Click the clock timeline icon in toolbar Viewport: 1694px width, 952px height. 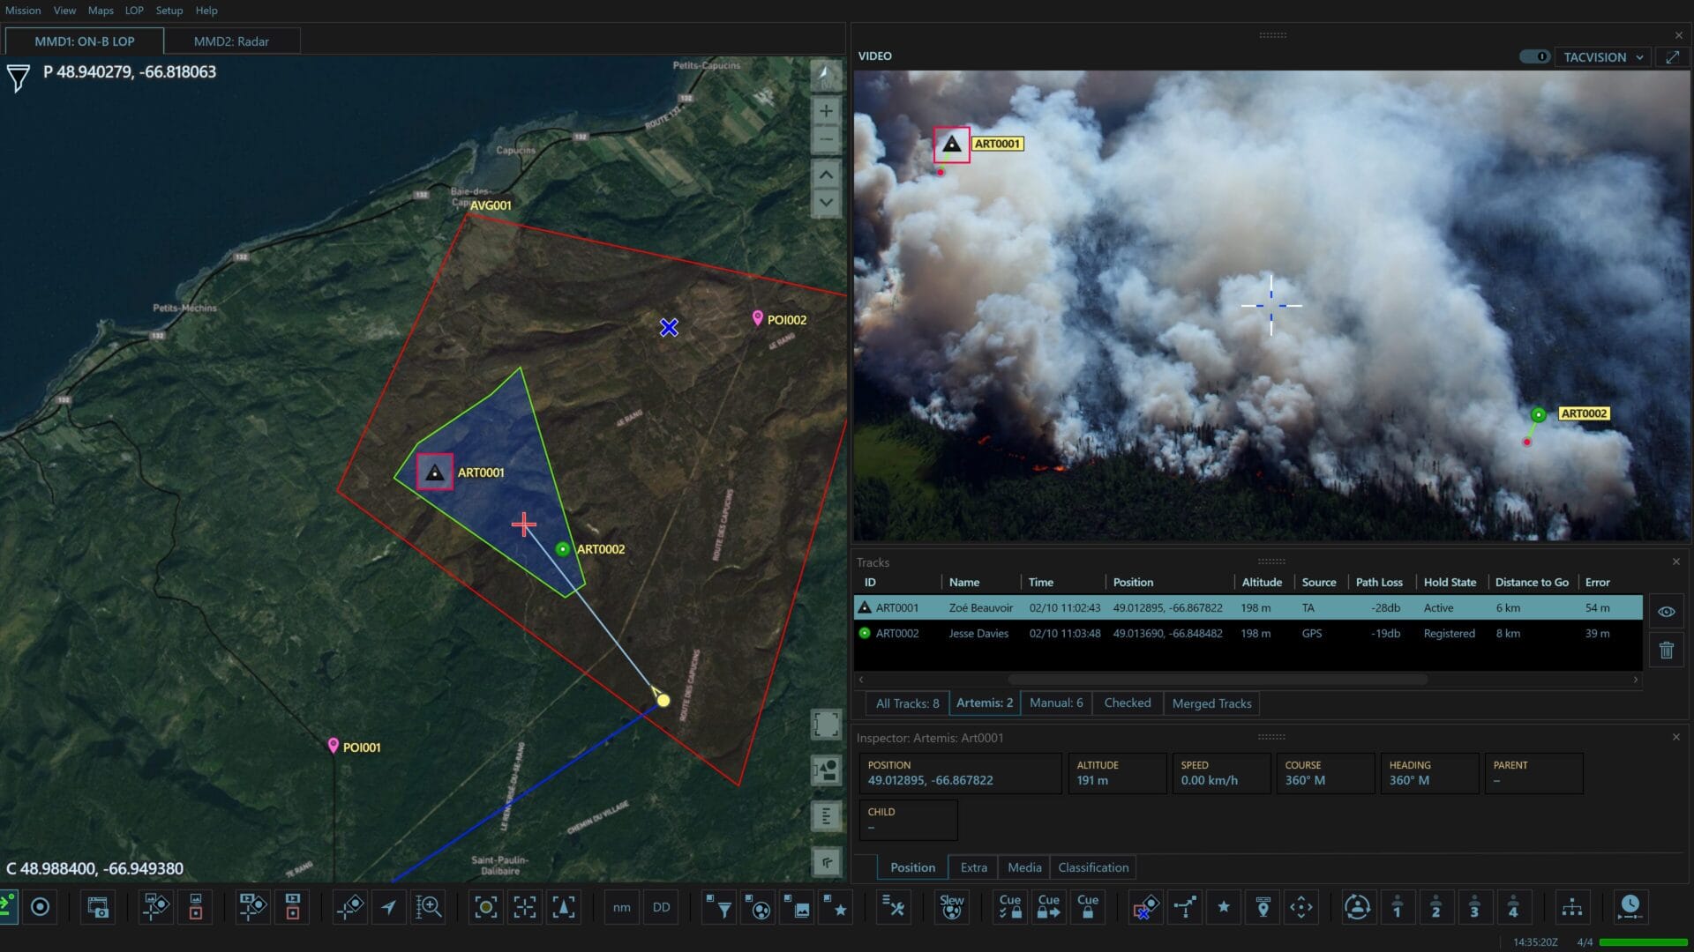[1630, 907]
